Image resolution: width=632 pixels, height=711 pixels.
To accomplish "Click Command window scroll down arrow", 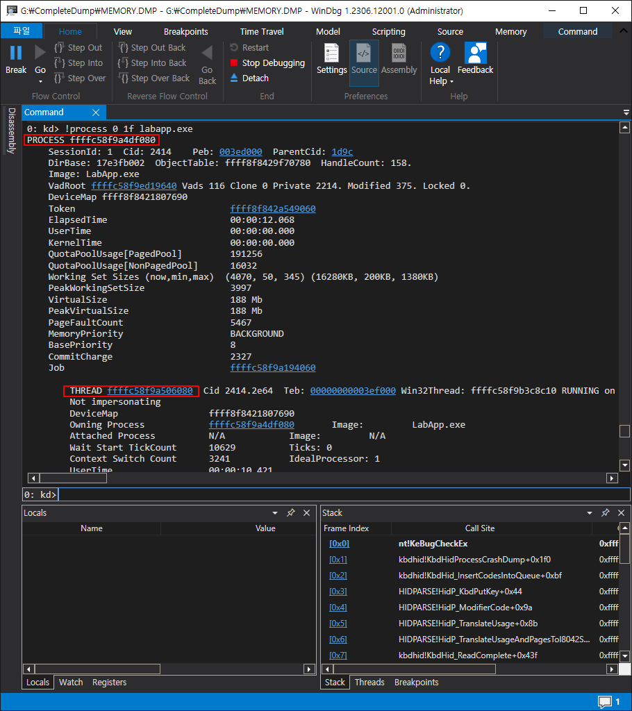I will point(625,465).
